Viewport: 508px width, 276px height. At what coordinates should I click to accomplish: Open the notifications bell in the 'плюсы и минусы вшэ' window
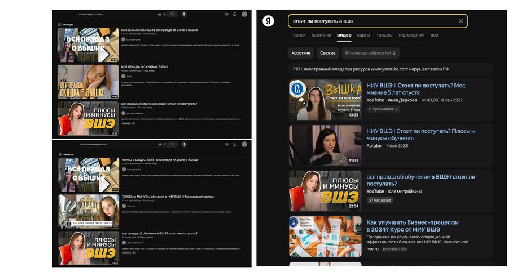tap(235, 144)
